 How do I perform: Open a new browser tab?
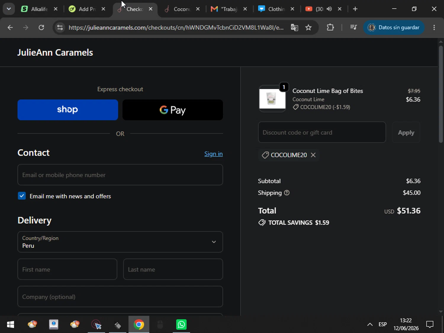(355, 9)
